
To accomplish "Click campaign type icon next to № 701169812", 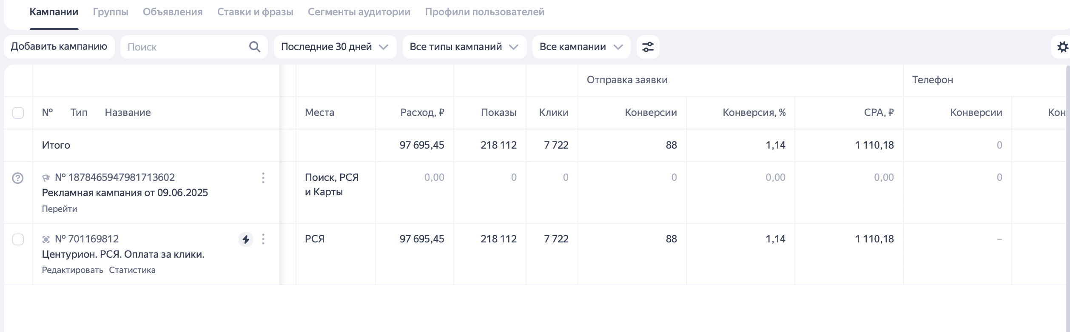I will click(46, 239).
